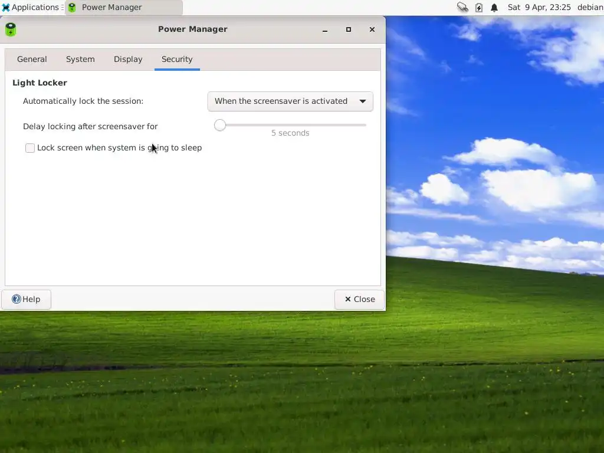Click the Light Locker heading text

click(40, 83)
